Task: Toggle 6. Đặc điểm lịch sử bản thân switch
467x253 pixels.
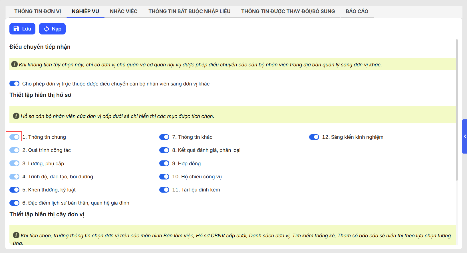Action: tap(14, 203)
